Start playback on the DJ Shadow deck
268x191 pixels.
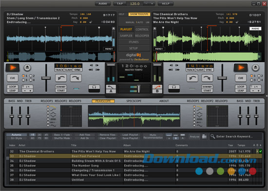13,68
